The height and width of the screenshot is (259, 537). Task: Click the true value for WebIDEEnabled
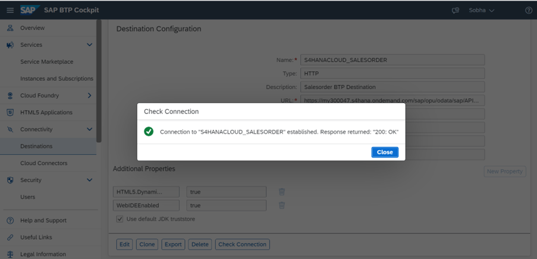[x=227, y=206]
